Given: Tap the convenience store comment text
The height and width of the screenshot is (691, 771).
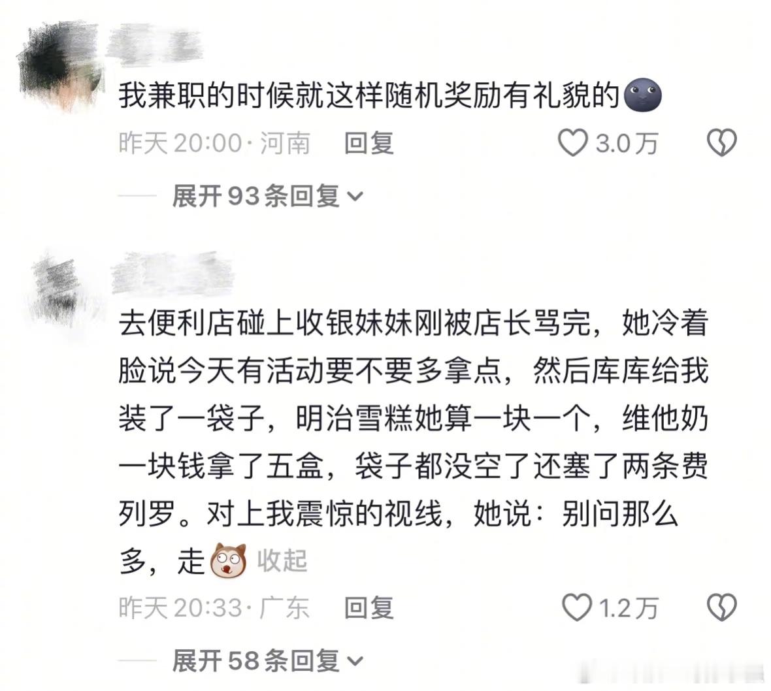Looking at the screenshot, I should tap(413, 442).
